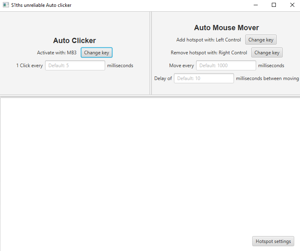Click the '1 Click every' label
Viewport: 300px width, 251px height.
click(x=29, y=66)
